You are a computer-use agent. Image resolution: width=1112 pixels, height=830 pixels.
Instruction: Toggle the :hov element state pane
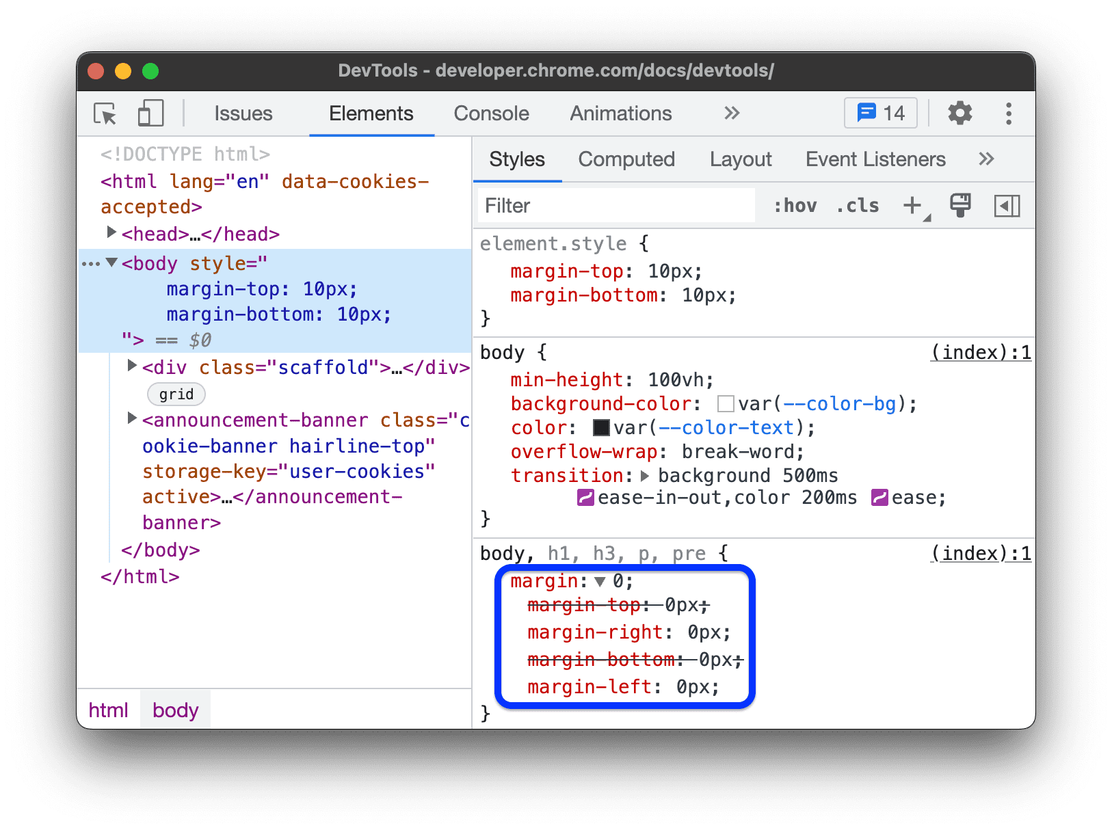pos(795,205)
